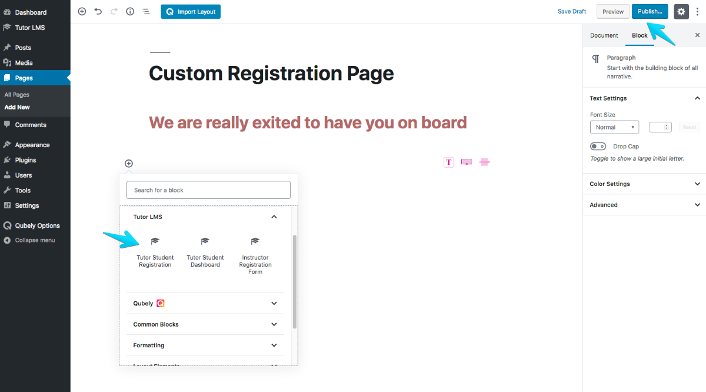
Task: Click the settings gear icon
Action: [681, 11]
